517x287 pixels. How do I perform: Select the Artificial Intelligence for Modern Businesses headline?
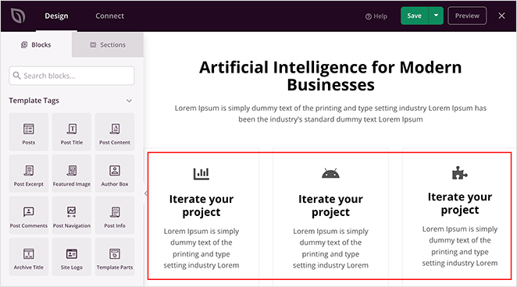tap(330, 76)
